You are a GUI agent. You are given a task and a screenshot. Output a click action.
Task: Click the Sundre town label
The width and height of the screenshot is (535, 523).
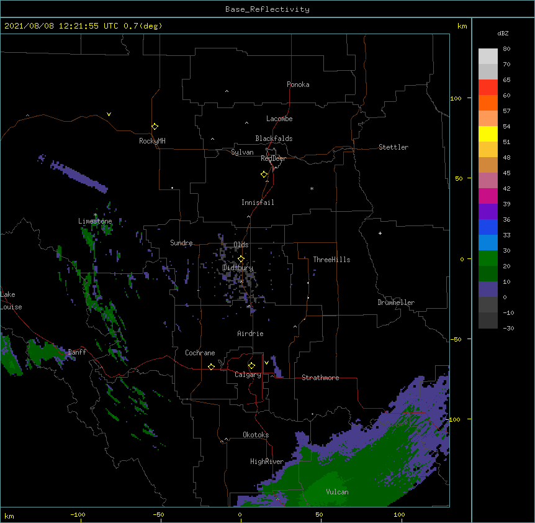[x=181, y=243]
